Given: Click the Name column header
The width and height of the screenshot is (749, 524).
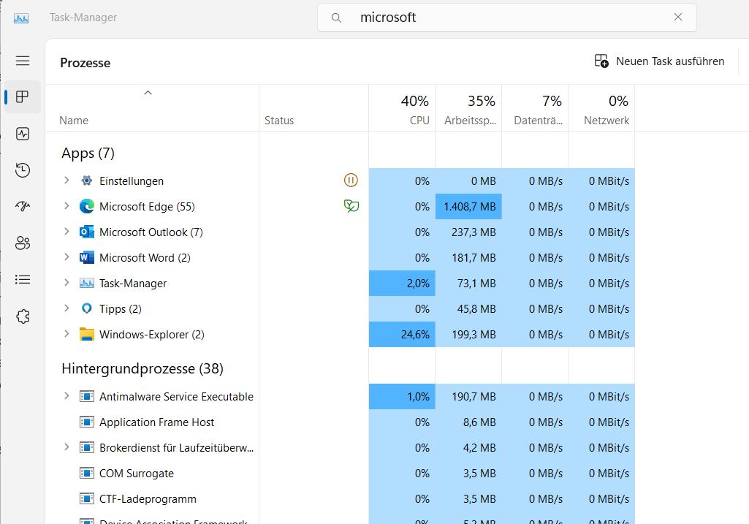Looking at the screenshot, I should [74, 121].
